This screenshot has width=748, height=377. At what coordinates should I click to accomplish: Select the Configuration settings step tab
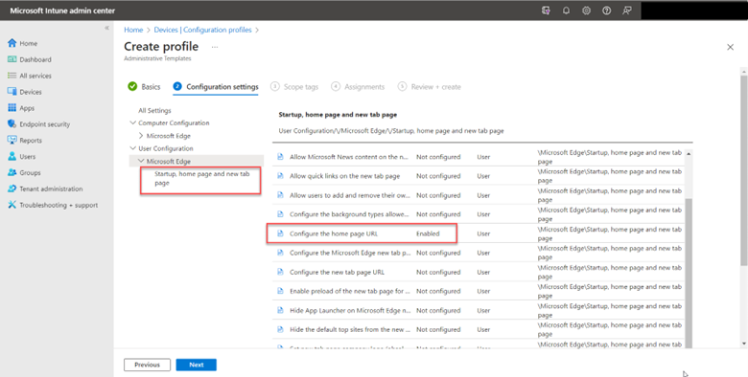click(x=216, y=87)
